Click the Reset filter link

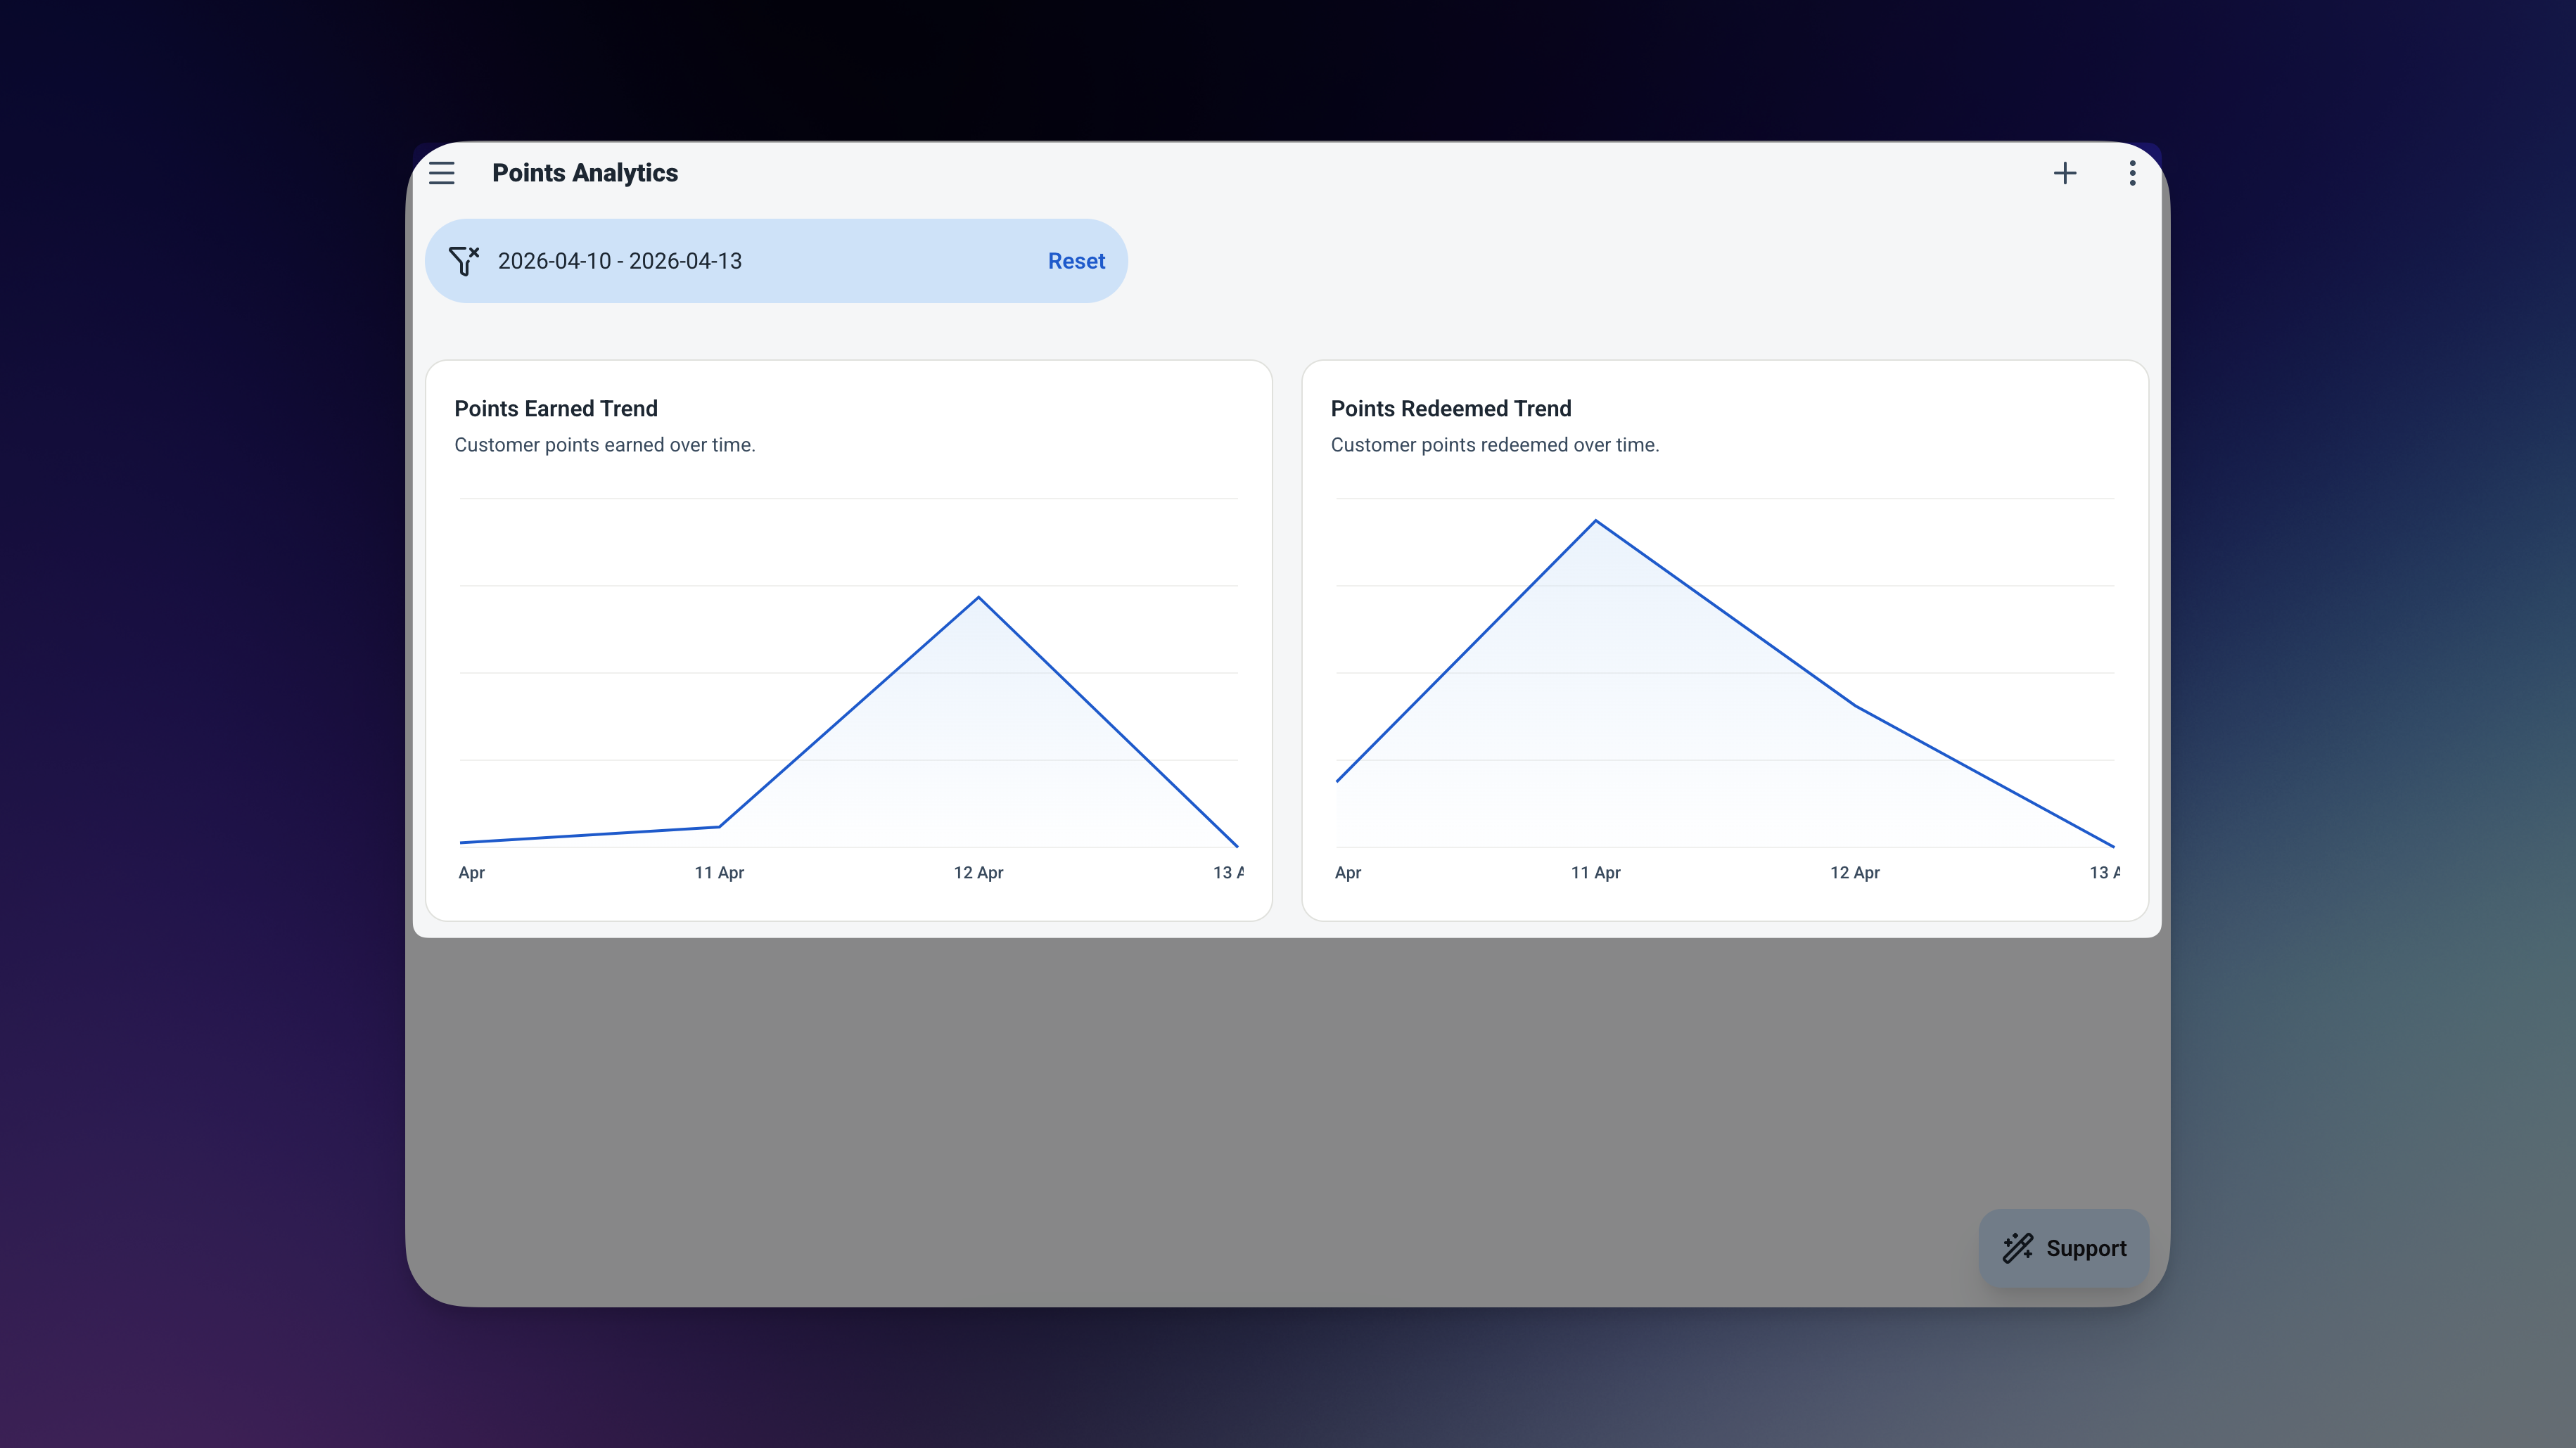(1076, 261)
